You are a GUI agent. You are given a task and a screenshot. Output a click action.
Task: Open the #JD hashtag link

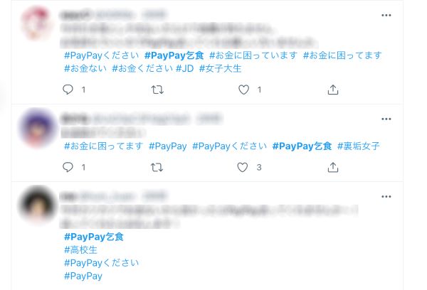(x=184, y=68)
